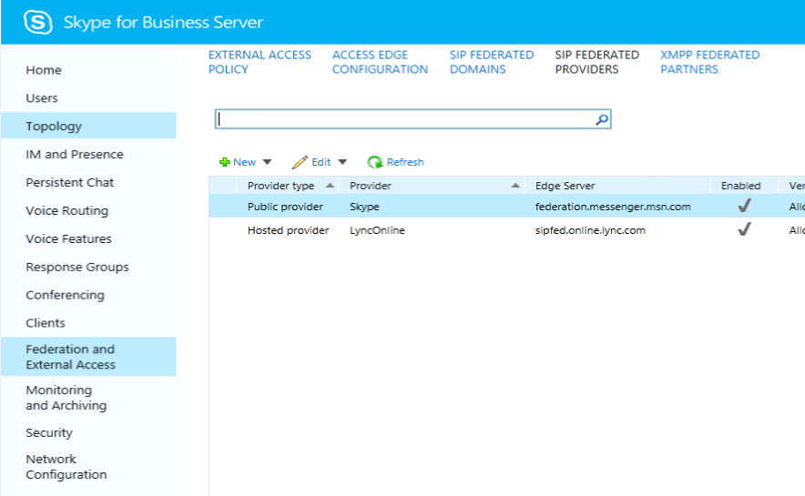The width and height of the screenshot is (805, 496).
Task: Click sipfed.online.lync.com edge server cell
Action: (590, 230)
